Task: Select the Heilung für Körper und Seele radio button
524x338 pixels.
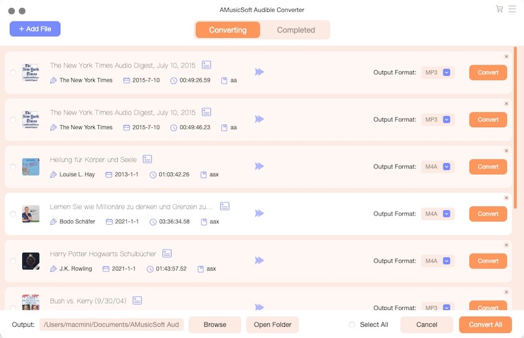Action: click(x=12, y=167)
